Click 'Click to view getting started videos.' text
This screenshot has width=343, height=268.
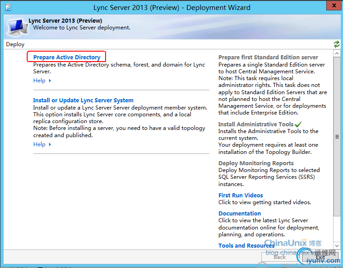(265, 202)
